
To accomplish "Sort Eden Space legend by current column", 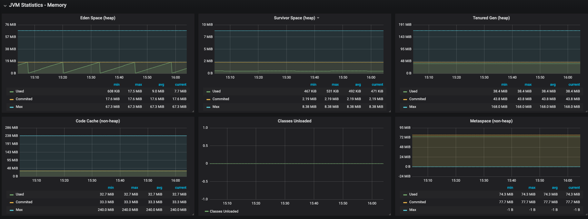I will pos(181,85).
